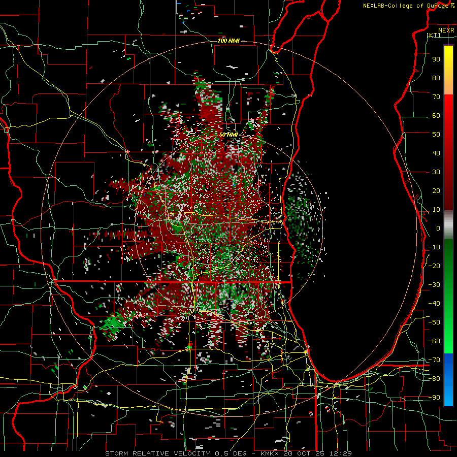Image resolution: width=457 pixels, height=457 pixels.
Task: Click the 10 value on velocity scale
Action: click(x=436, y=210)
